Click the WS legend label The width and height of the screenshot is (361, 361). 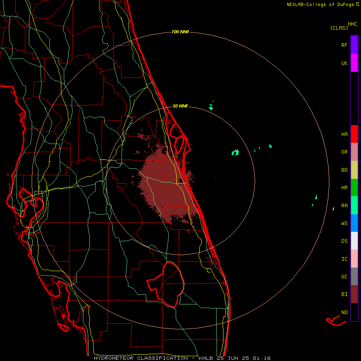click(x=344, y=223)
